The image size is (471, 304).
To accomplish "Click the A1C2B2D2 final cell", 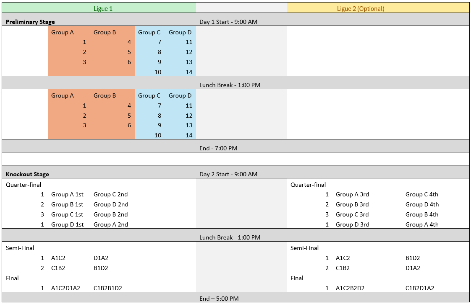I will [x=350, y=288].
